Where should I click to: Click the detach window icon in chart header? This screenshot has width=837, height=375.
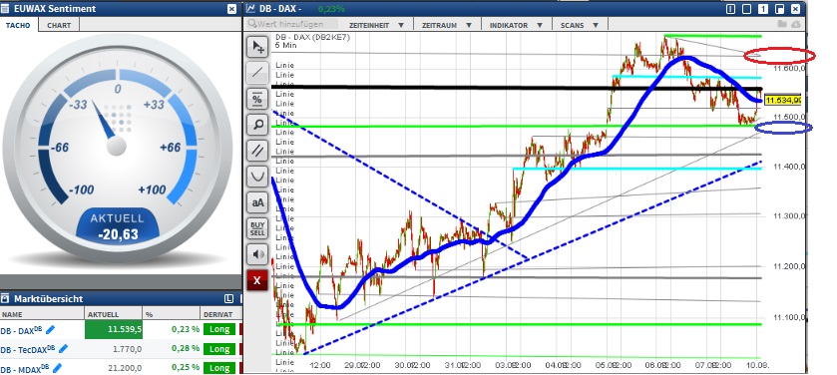click(779, 9)
